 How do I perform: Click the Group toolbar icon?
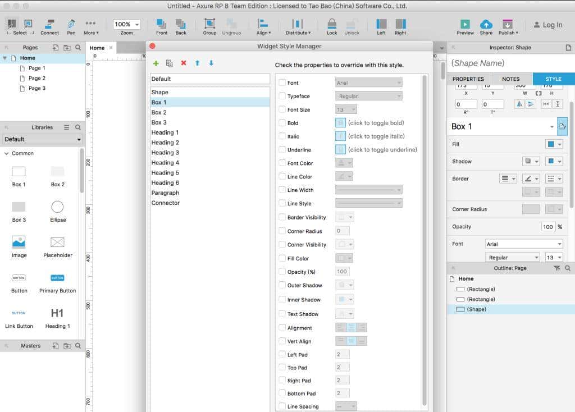[x=209, y=26]
